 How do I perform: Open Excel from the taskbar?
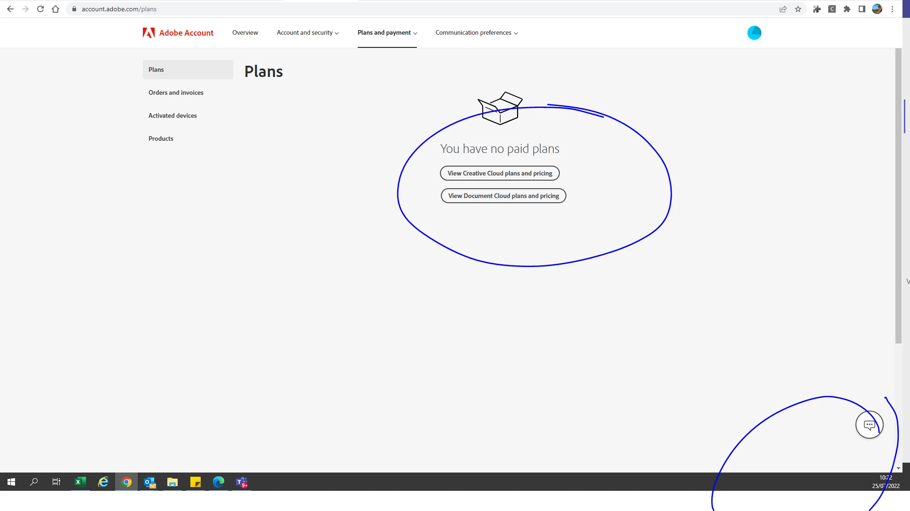point(80,482)
